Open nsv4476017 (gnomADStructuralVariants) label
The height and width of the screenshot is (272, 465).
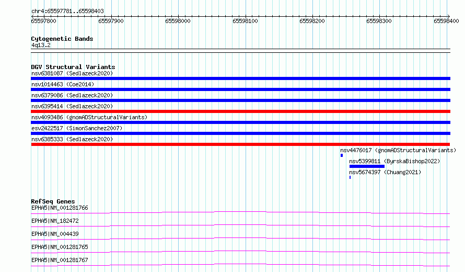[398, 150]
